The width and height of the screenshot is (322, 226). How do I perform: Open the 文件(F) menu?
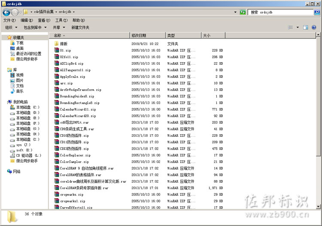[x=9, y=20]
